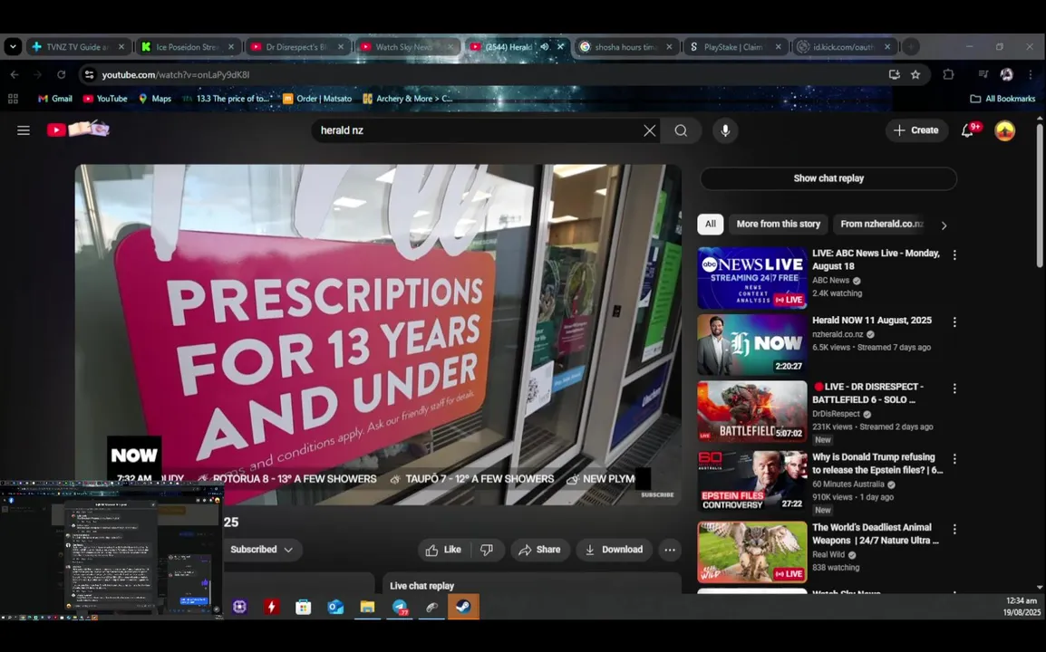Open the Order | Matsato bookmark
This screenshot has width=1046, height=652.
pyautogui.click(x=317, y=99)
